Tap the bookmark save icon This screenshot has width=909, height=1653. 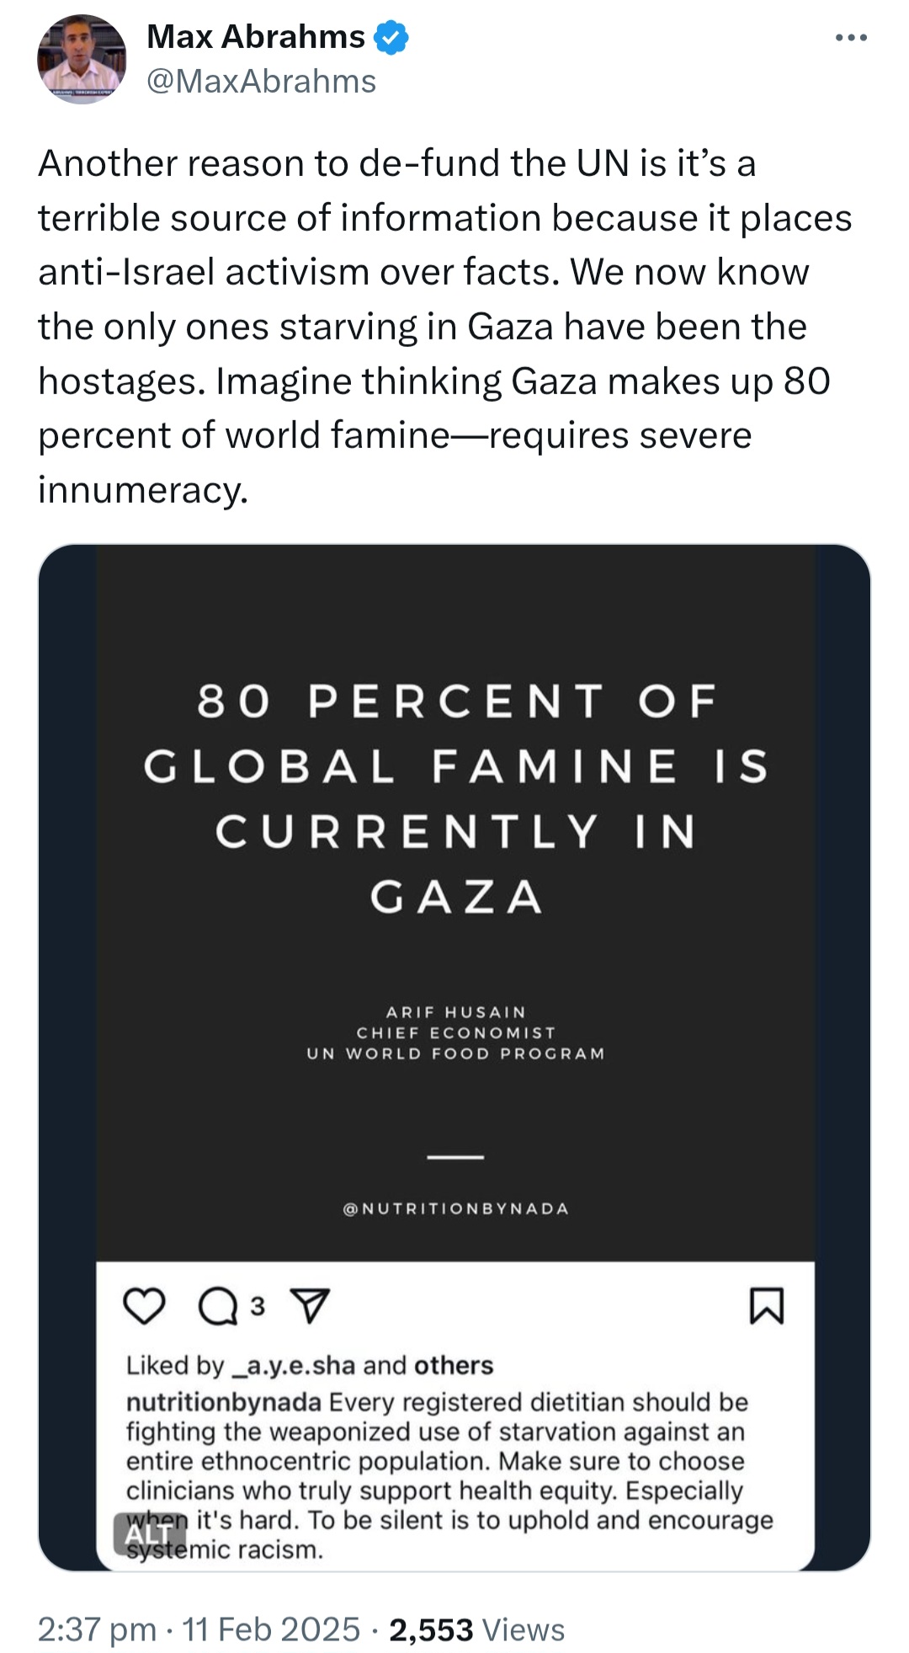coord(766,1306)
